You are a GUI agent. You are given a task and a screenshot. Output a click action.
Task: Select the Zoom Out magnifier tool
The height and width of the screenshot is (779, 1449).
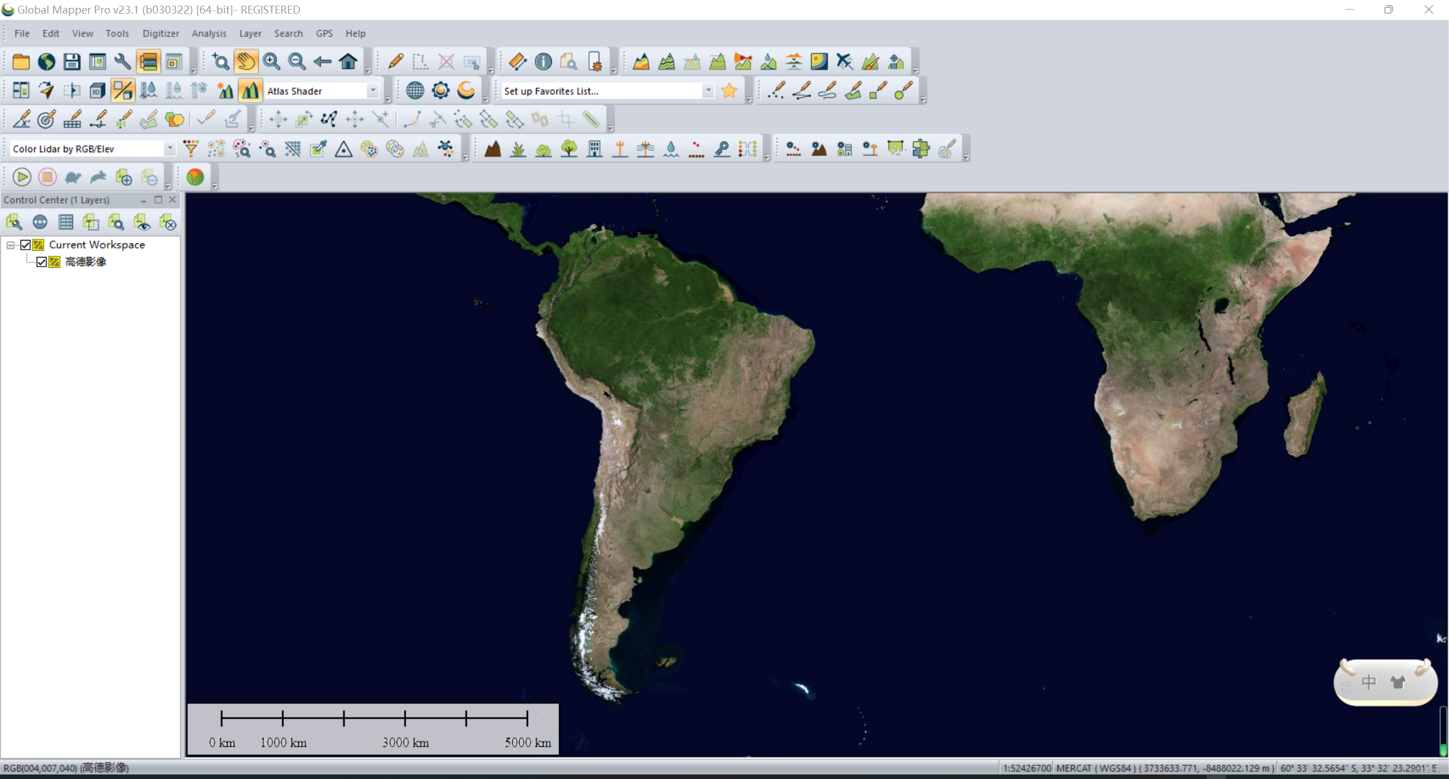tap(297, 61)
